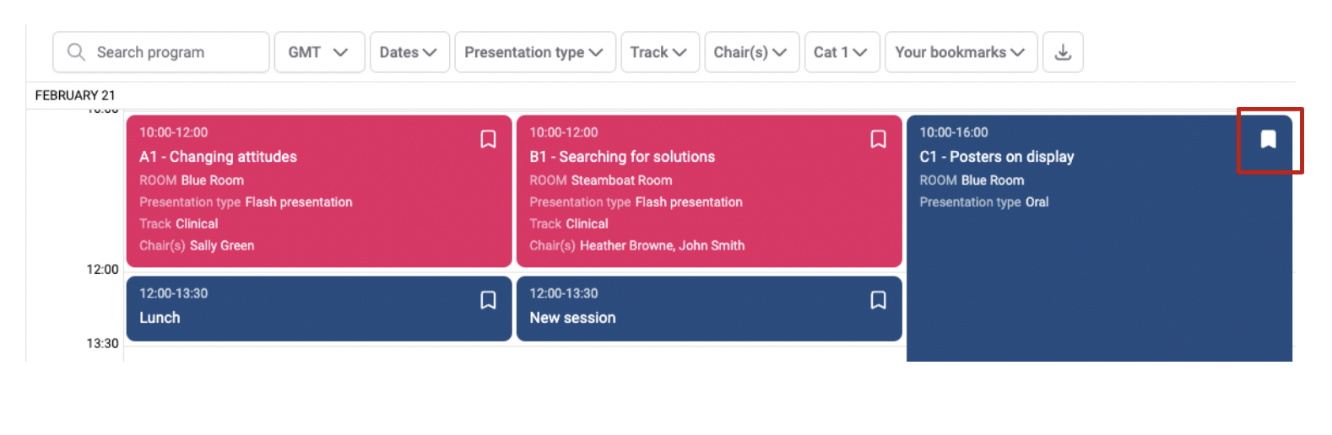Select the New session card title
1332x435 pixels.
click(x=572, y=318)
